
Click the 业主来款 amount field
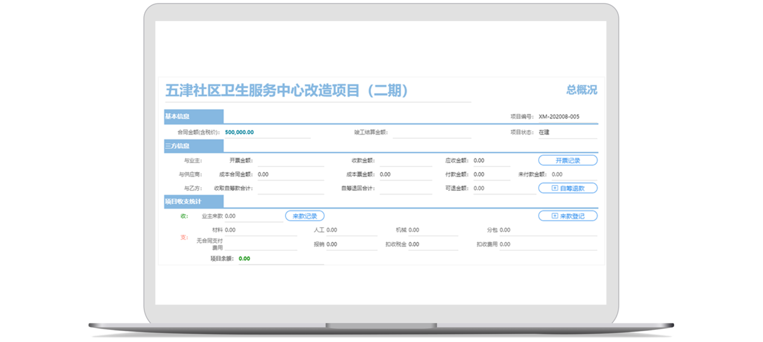(x=253, y=216)
